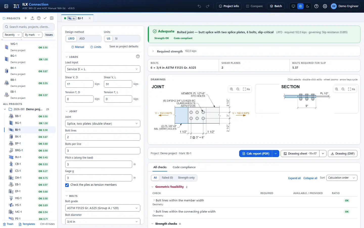
Task: Switch units to SI
Action: 116,39
